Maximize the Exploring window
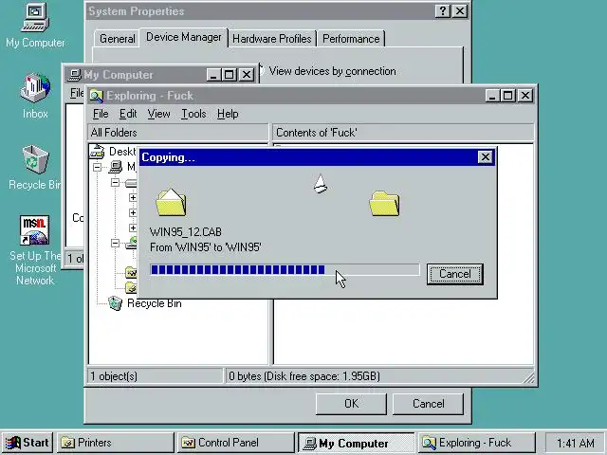607x455 pixels. coord(508,96)
